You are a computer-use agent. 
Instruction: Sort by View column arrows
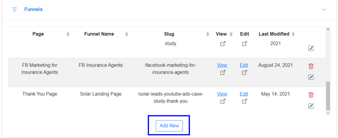pos(231,34)
